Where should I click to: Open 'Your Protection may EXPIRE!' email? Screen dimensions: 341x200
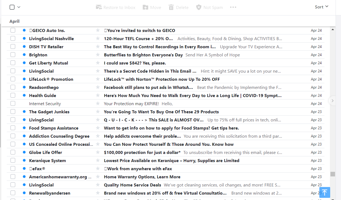pyautogui.click(x=132, y=104)
